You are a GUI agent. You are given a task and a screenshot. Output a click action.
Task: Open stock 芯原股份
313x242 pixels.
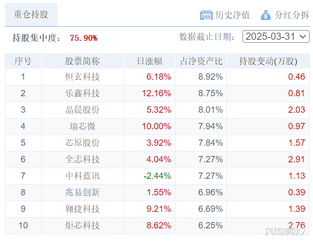[x=83, y=143]
